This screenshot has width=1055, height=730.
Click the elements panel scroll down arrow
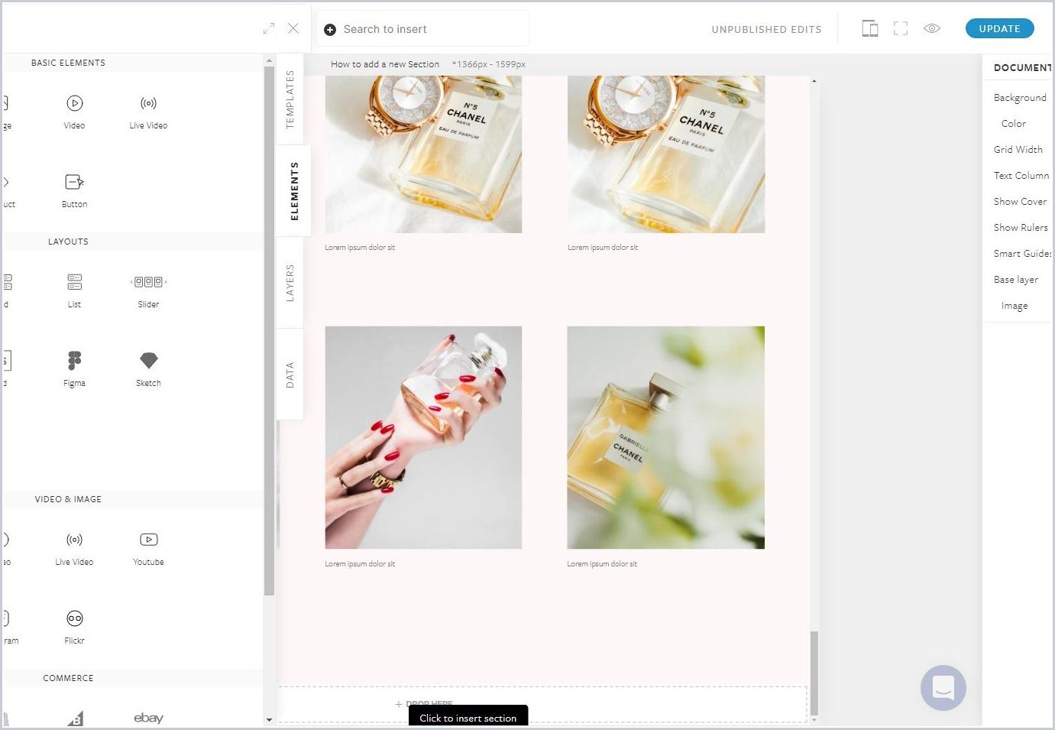(x=269, y=719)
